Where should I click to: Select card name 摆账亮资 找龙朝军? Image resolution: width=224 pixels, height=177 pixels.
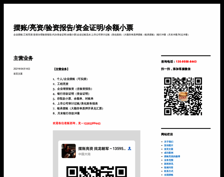102,149
